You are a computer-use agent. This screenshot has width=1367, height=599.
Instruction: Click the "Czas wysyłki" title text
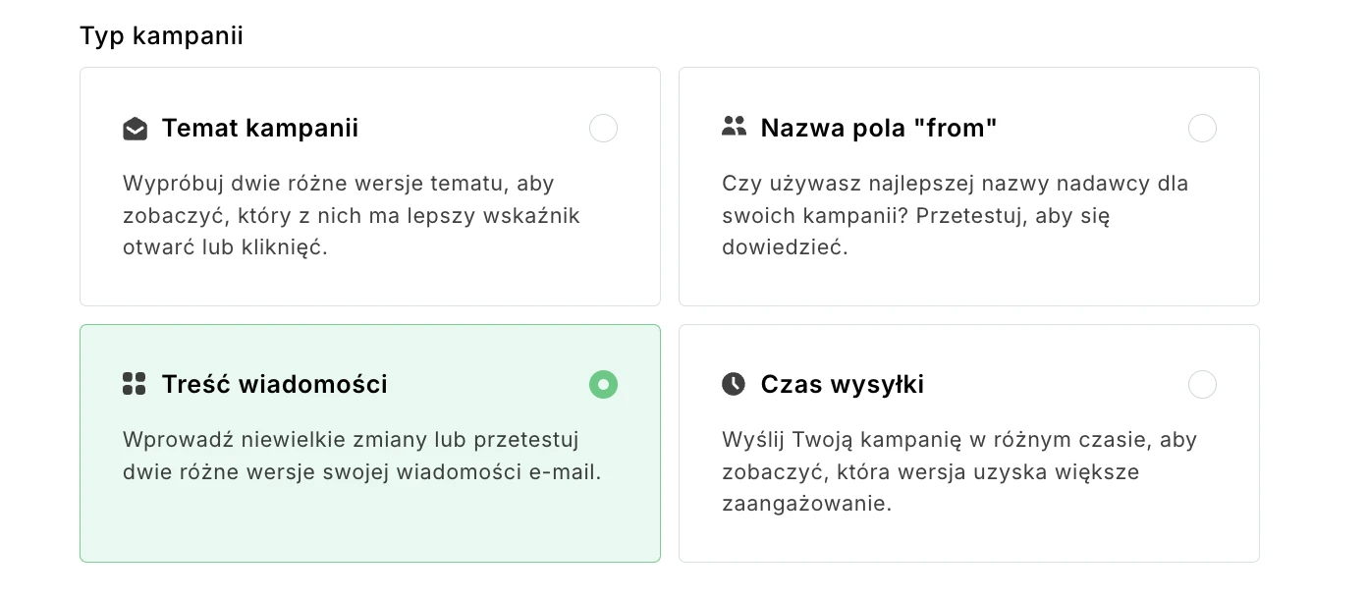(842, 384)
